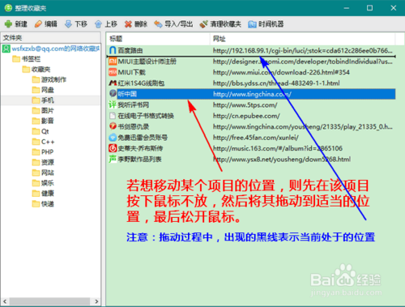Click the 免费迅雷会员账号 blue favicon
405x307 pixels.
point(113,137)
